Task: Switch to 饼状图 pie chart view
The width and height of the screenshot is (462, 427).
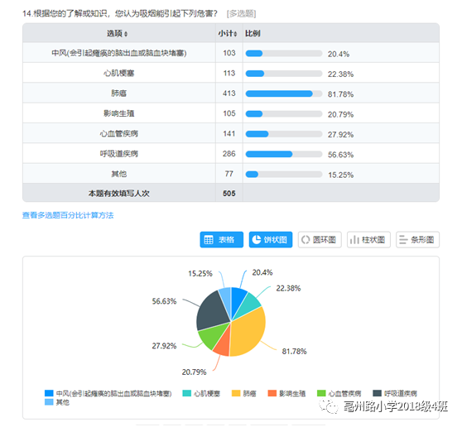Action: (x=271, y=240)
